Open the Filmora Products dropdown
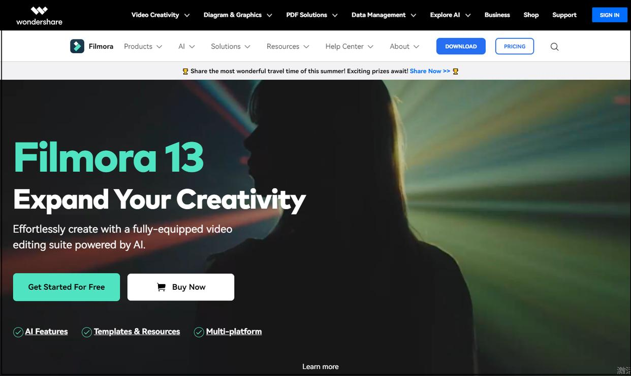 (143, 46)
